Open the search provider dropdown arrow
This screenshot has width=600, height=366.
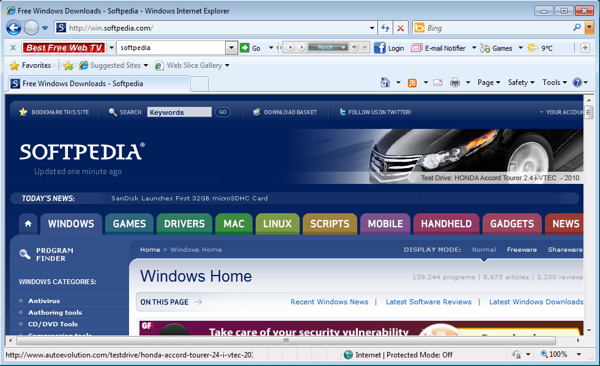[x=590, y=27]
